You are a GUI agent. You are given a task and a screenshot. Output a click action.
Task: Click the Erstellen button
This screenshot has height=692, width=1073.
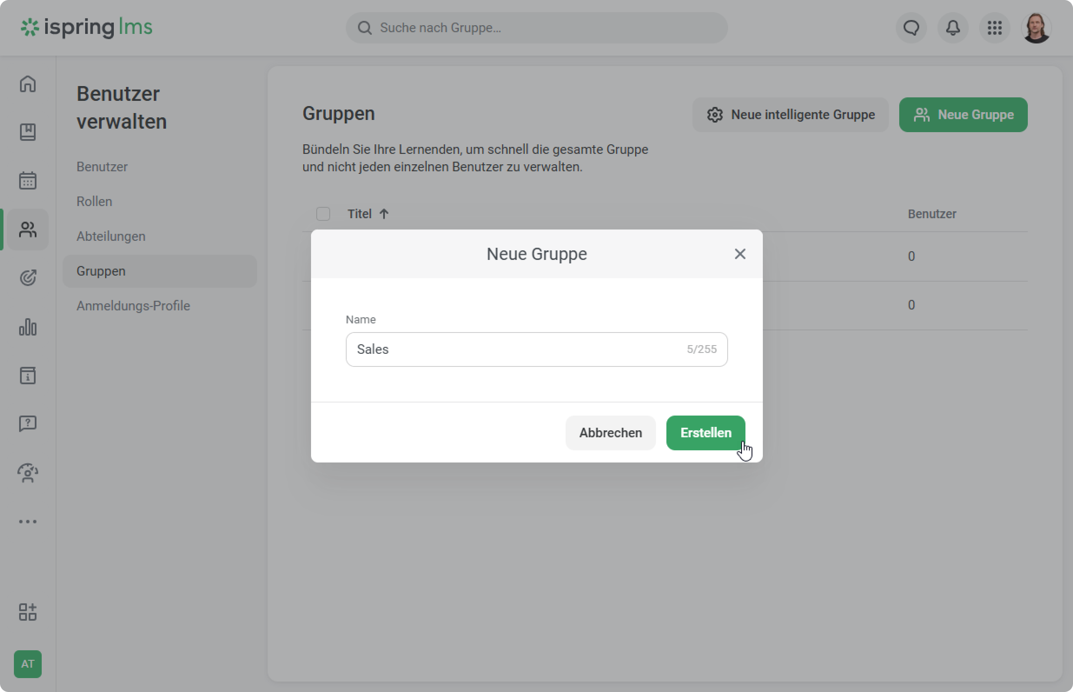pyautogui.click(x=705, y=433)
